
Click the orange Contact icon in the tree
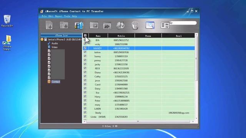pyautogui.click(x=49, y=82)
